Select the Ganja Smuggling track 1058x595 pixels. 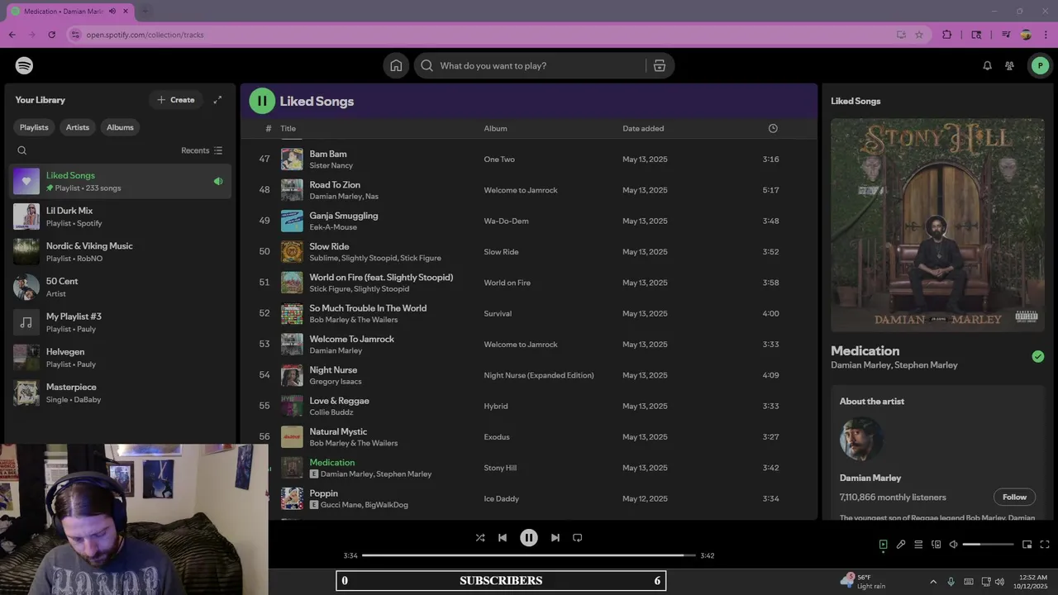tap(528, 221)
